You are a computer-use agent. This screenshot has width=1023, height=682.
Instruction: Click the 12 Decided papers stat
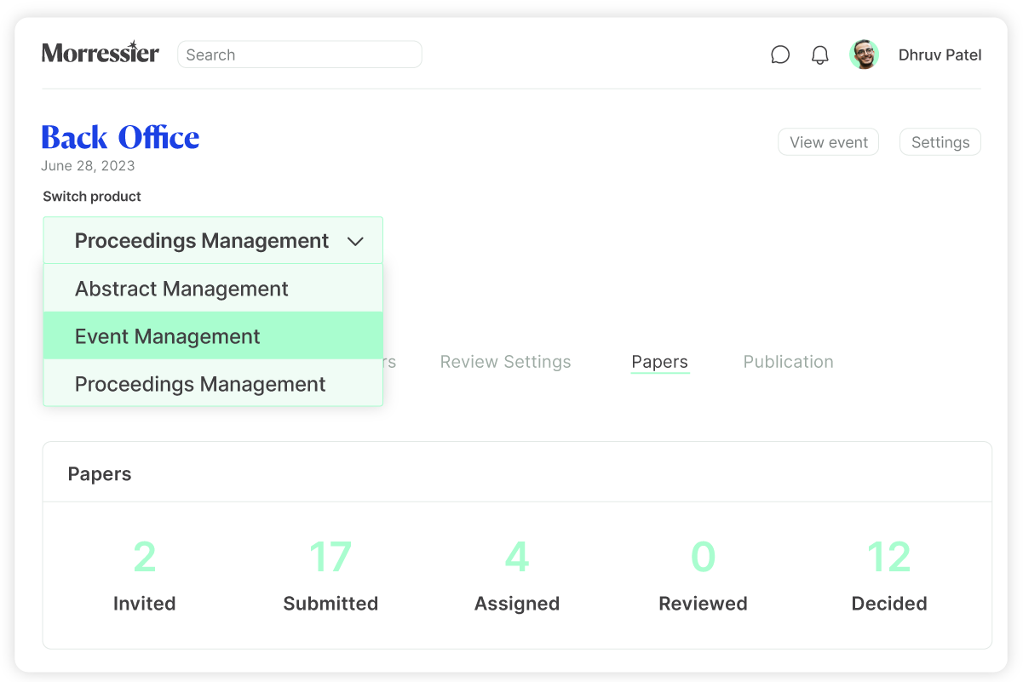(888, 575)
